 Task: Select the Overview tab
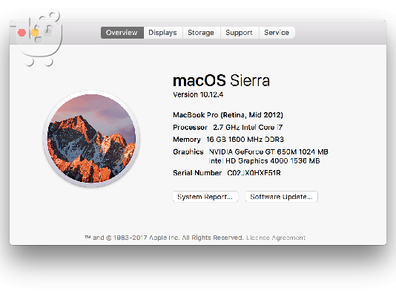[x=122, y=33]
